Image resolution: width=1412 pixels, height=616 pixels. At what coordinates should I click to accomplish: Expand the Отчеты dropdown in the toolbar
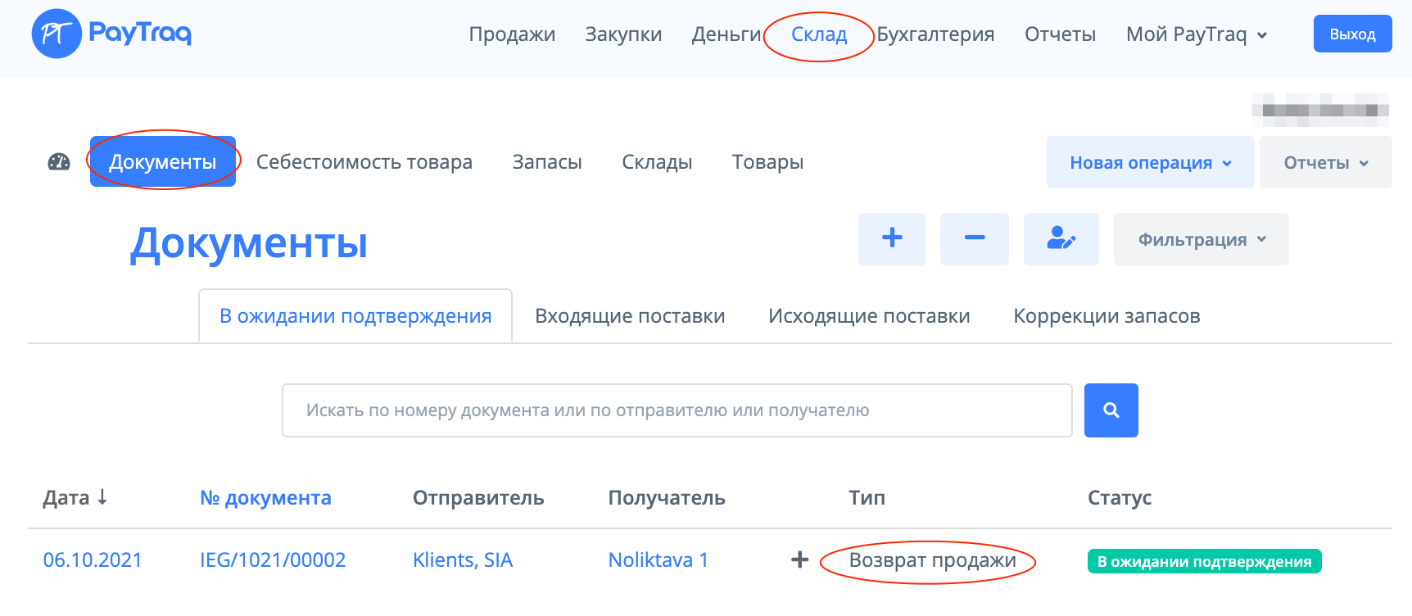1325,162
